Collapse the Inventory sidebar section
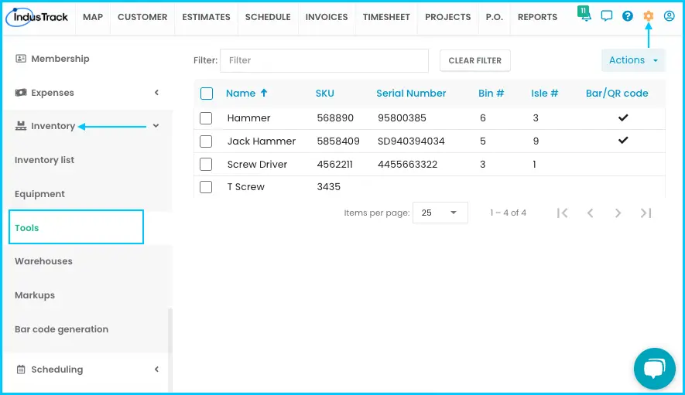The image size is (685, 395). point(156,126)
